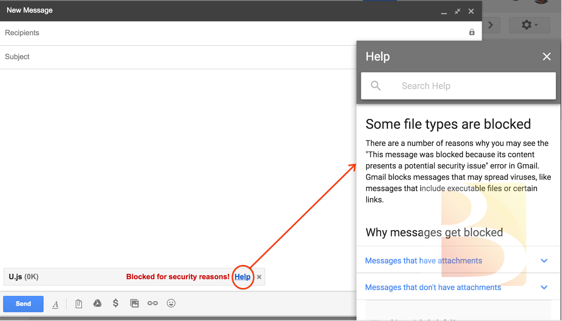Click the lock icon in Recipients row

pos(472,32)
